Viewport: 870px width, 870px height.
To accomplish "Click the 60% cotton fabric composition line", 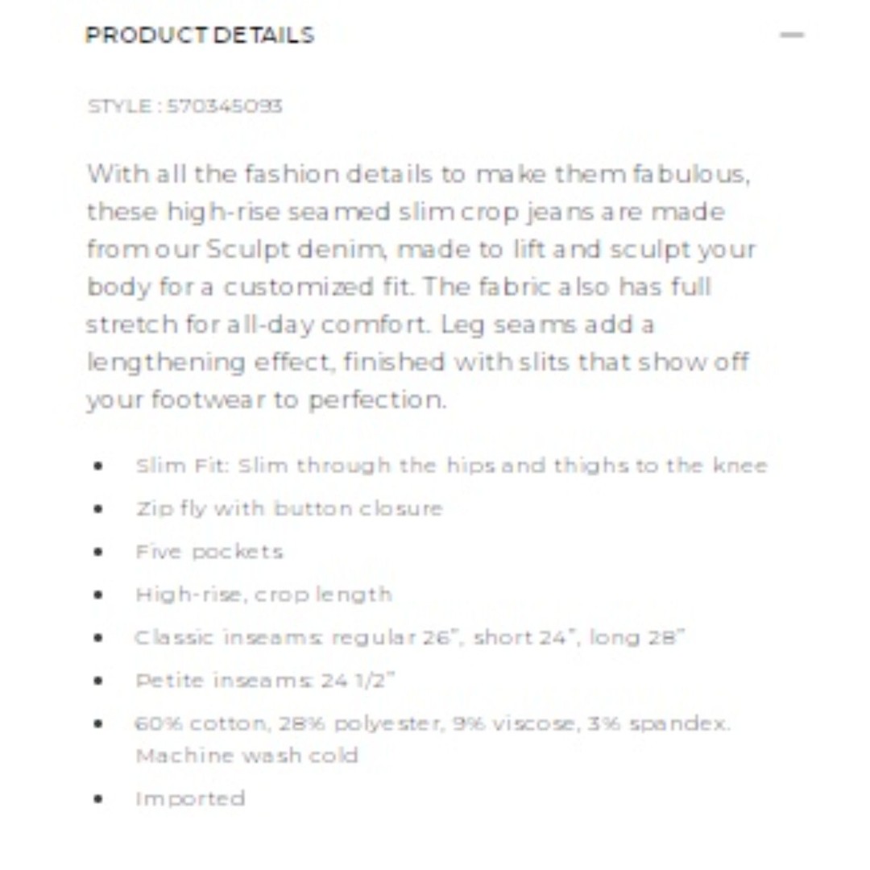I will click(433, 723).
